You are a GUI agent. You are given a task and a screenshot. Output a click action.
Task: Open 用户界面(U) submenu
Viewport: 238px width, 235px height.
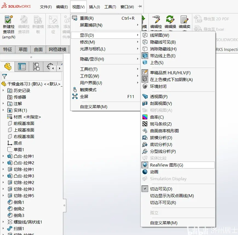point(105,83)
